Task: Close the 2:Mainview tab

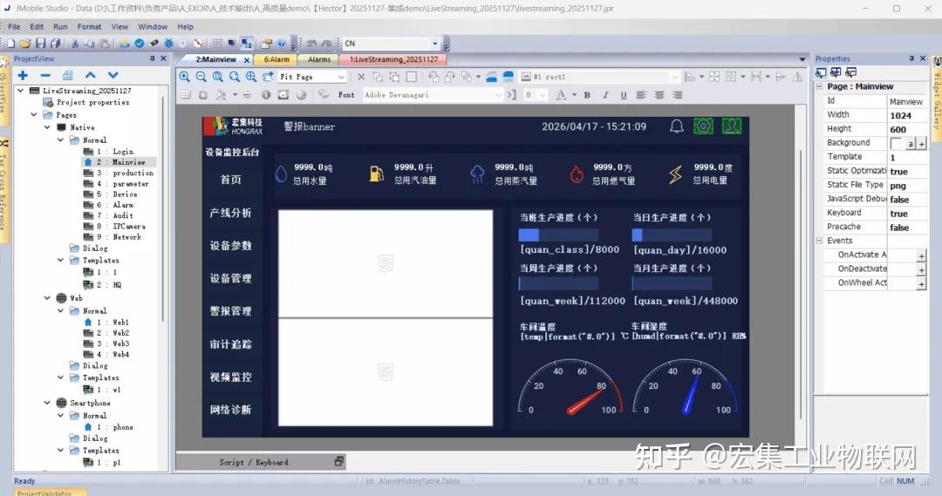Action: click(246, 60)
